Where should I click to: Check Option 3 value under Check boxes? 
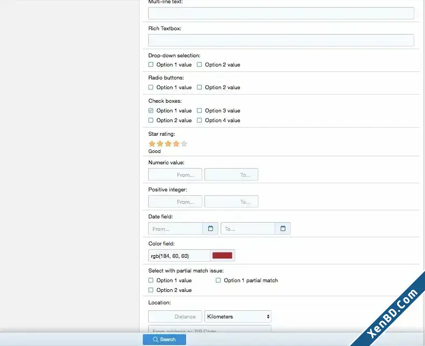[x=199, y=110]
